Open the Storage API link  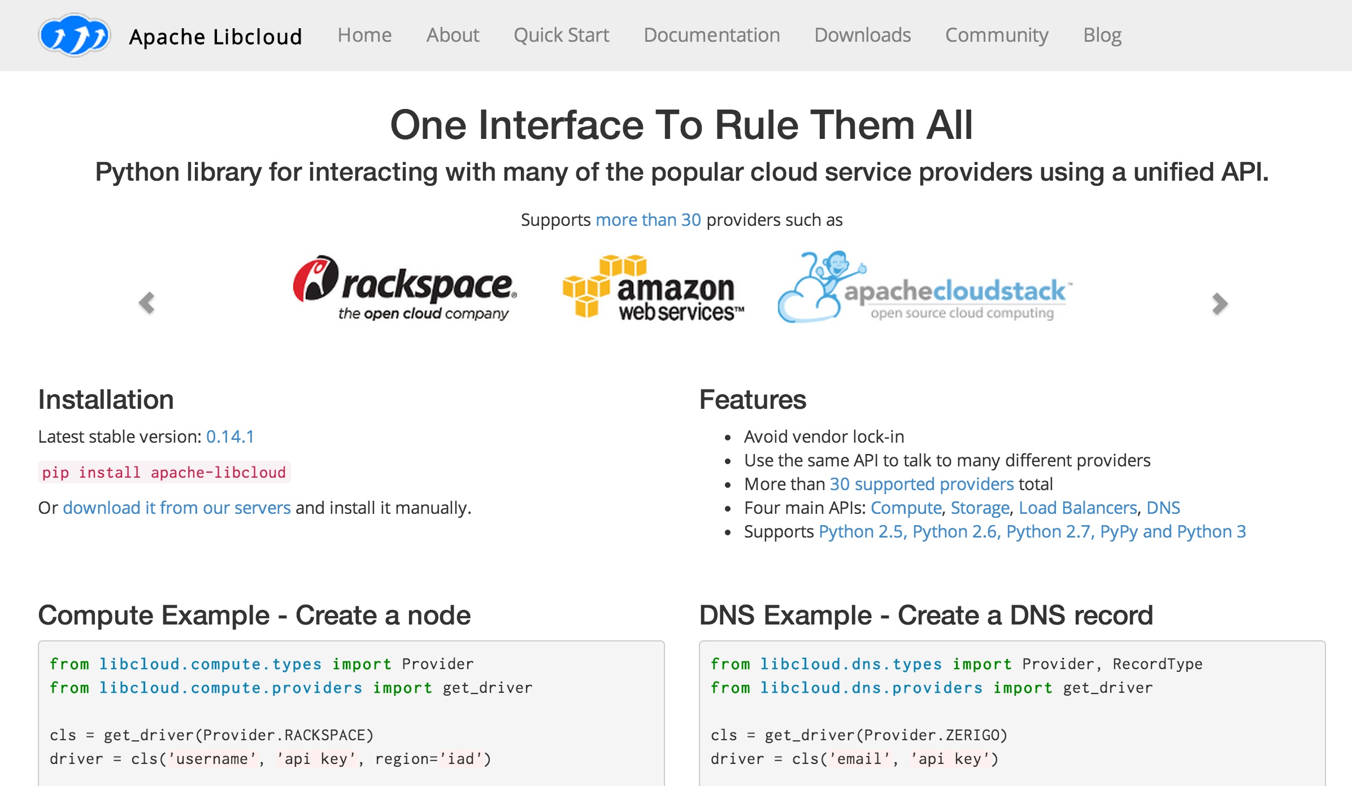pyautogui.click(x=980, y=508)
